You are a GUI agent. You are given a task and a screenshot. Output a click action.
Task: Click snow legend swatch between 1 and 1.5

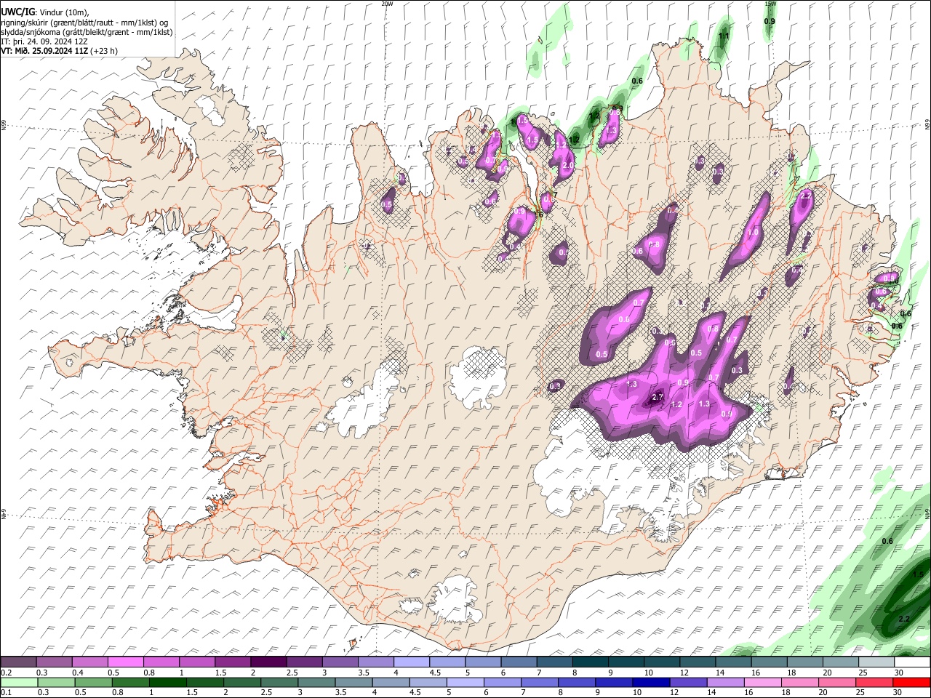(x=197, y=662)
